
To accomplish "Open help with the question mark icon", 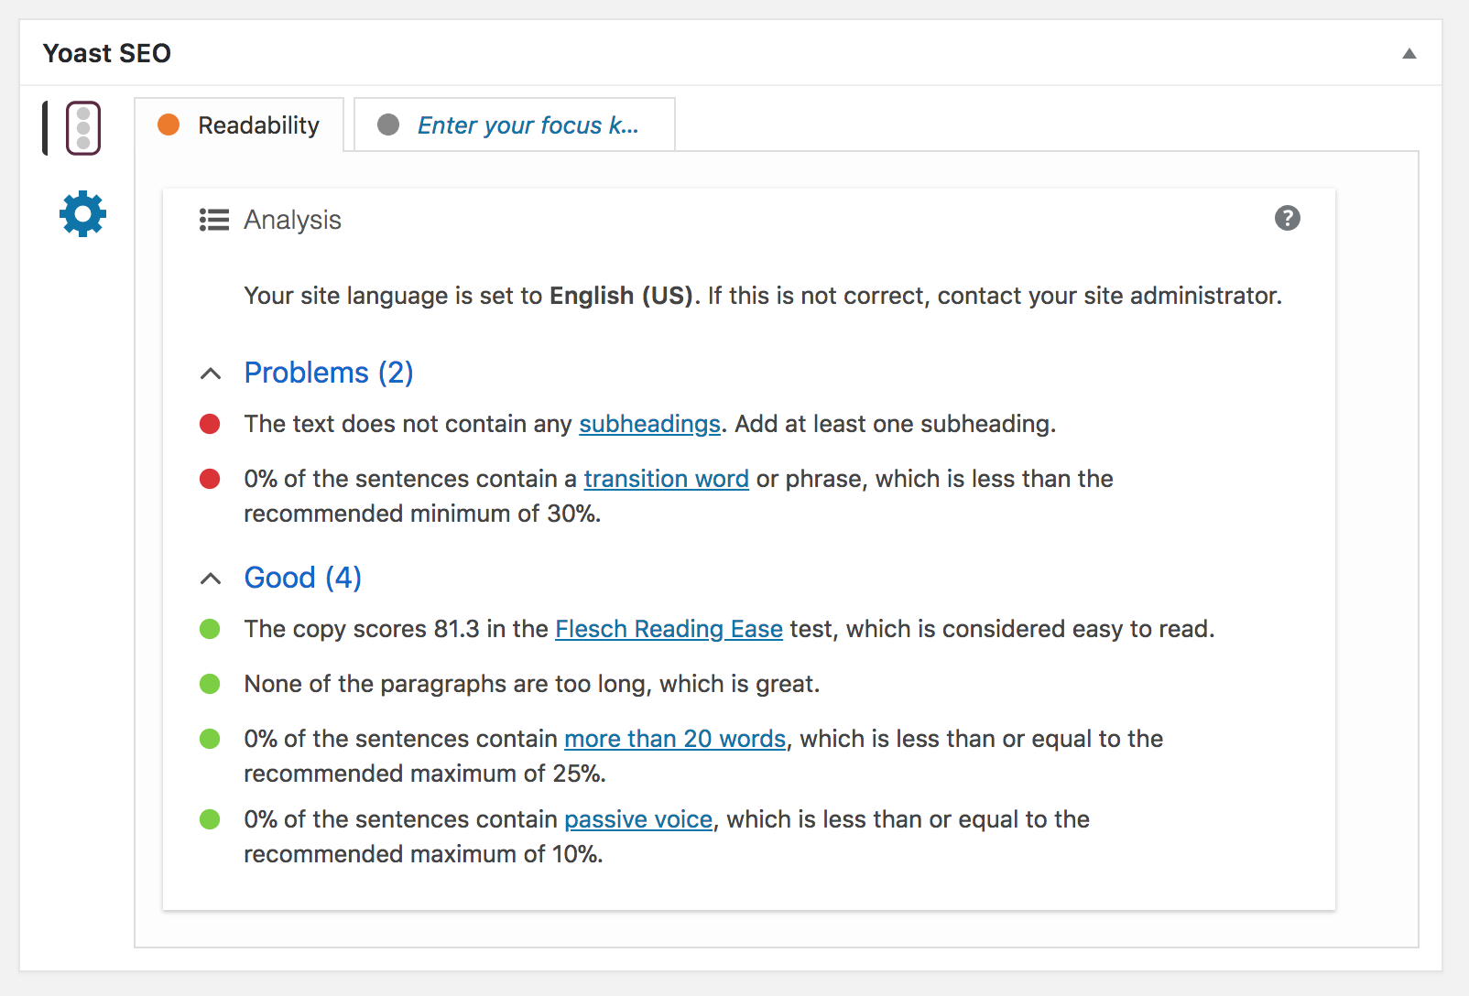I will pyautogui.click(x=1287, y=219).
